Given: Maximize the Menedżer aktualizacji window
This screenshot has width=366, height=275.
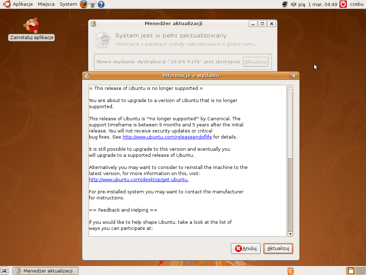Looking at the screenshot, I should tap(262, 24).
